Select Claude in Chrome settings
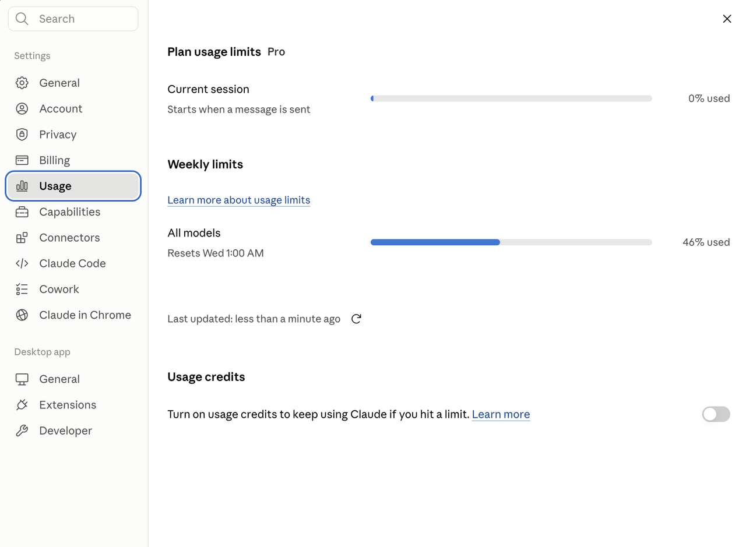This screenshot has height=547, width=746. [73, 315]
